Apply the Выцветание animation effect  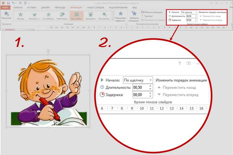(x=104, y=16)
